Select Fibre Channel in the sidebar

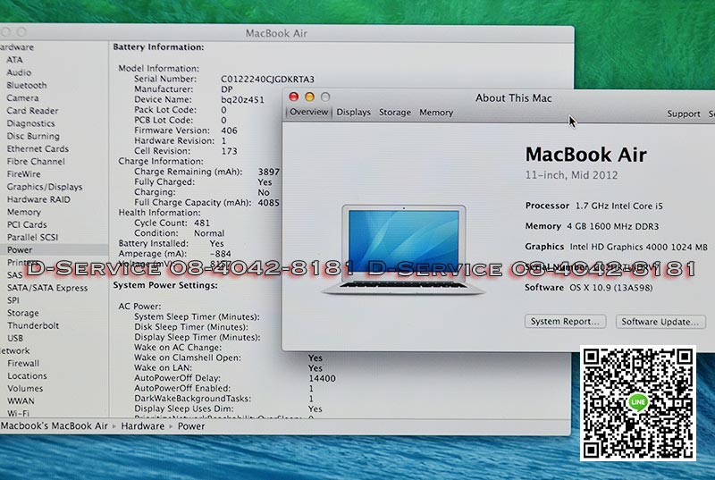(x=36, y=162)
